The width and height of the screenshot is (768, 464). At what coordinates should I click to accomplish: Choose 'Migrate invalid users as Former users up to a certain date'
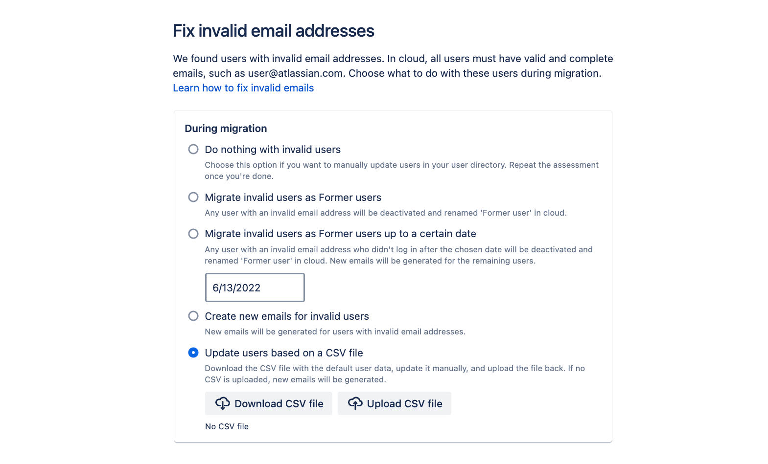pos(193,234)
